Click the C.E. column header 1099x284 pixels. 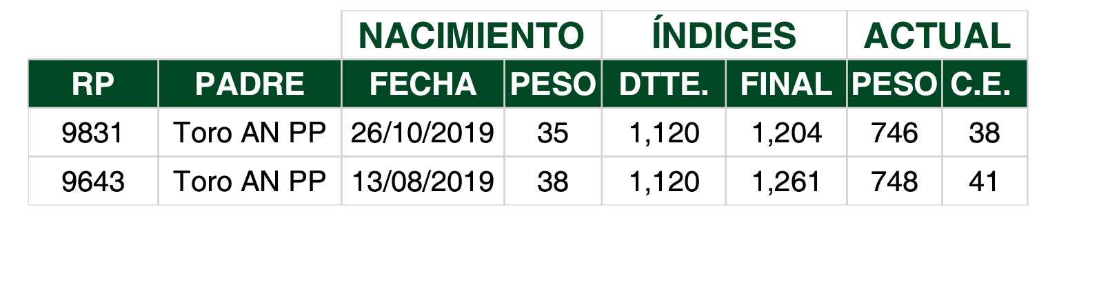(985, 84)
